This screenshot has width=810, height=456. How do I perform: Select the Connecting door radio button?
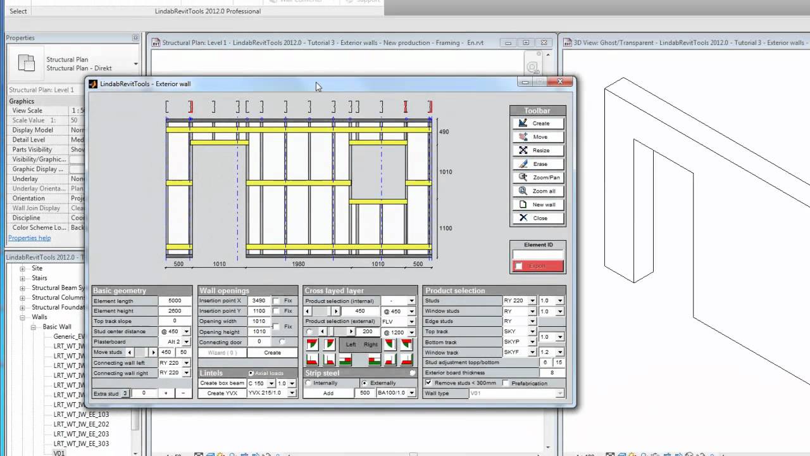coord(282,342)
